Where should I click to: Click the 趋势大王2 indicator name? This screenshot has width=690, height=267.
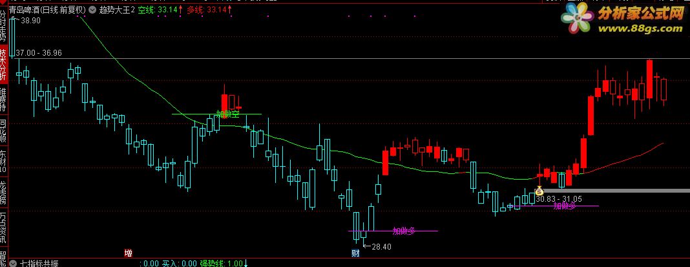(116, 10)
